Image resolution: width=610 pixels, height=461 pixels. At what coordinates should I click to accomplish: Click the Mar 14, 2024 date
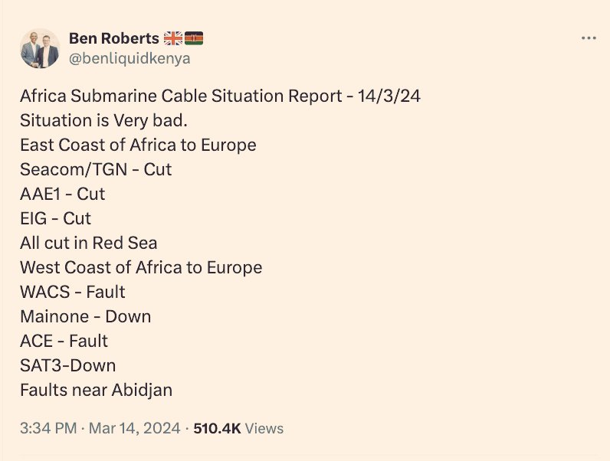135,428
